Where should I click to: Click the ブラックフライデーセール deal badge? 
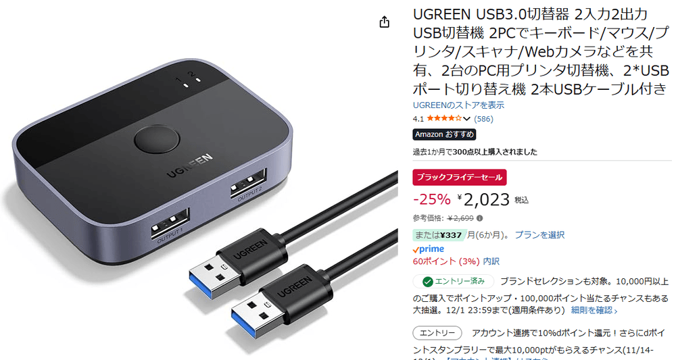pos(459,178)
